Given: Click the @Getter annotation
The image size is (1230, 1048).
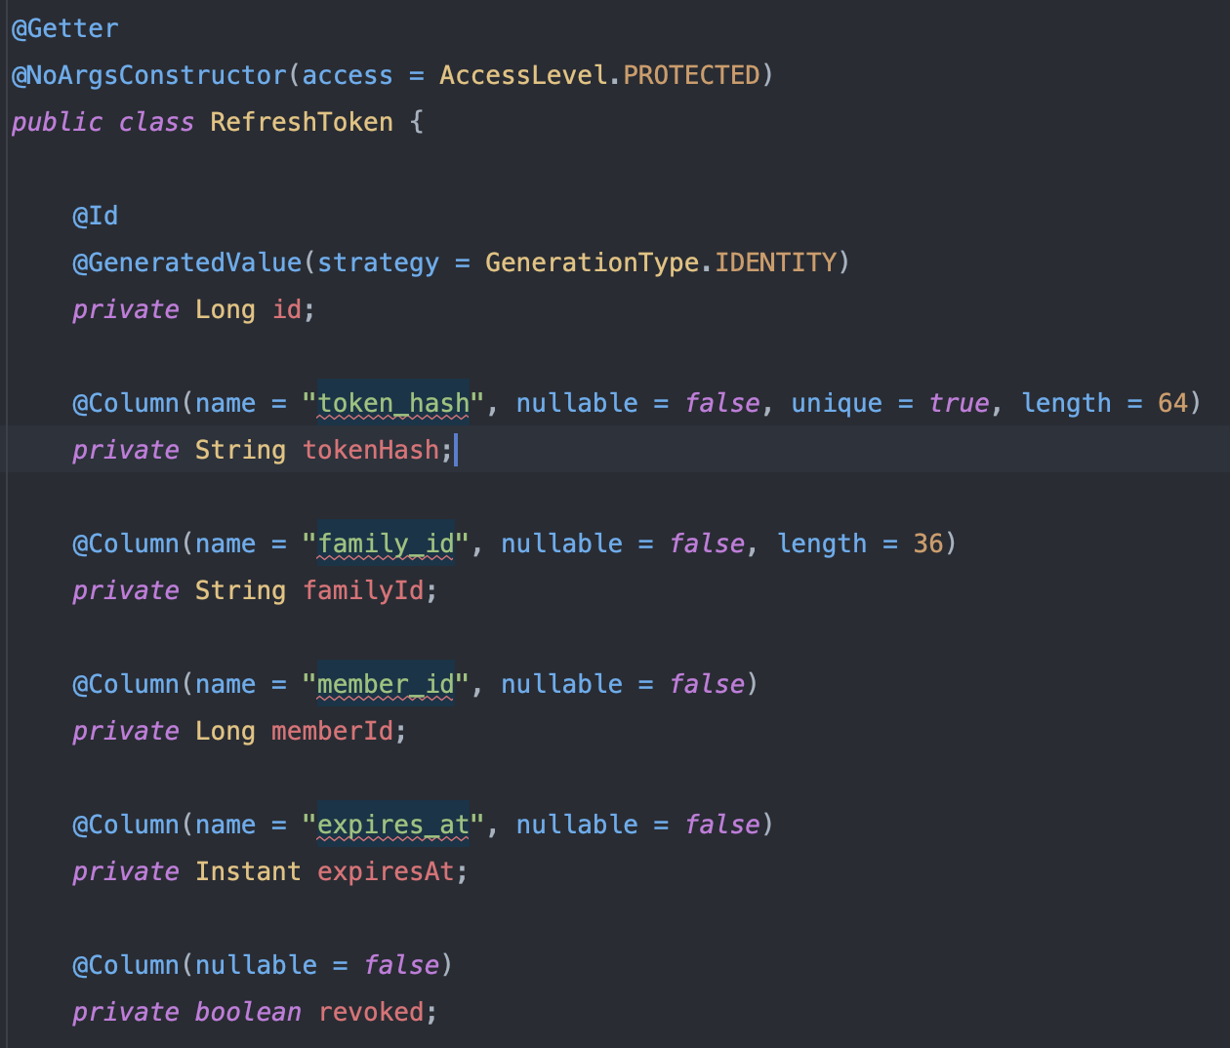Looking at the screenshot, I should [x=64, y=28].
